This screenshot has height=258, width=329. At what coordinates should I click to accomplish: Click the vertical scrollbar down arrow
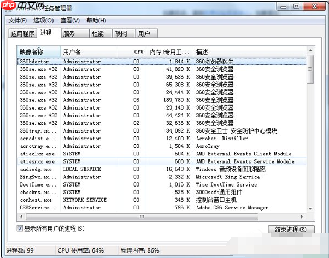(310, 209)
